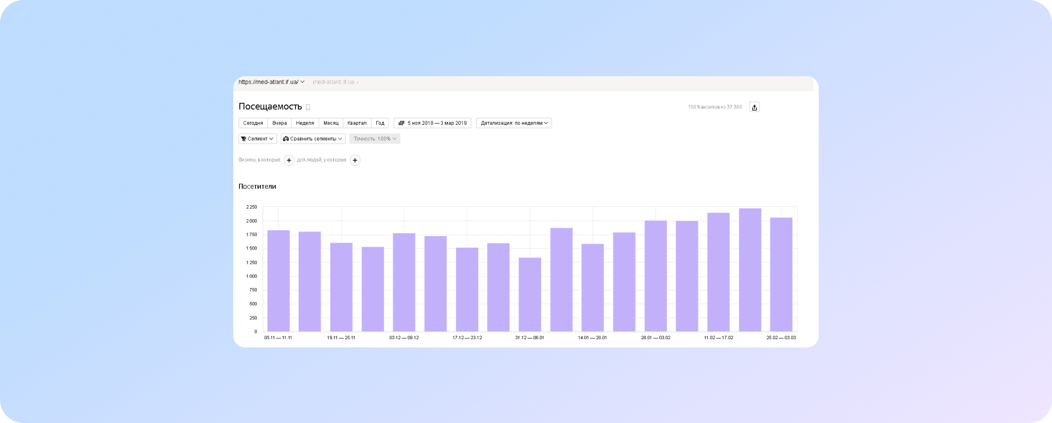Select the Вчера period
The height and width of the screenshot is (423, 1052).
[x=280, y=123]
